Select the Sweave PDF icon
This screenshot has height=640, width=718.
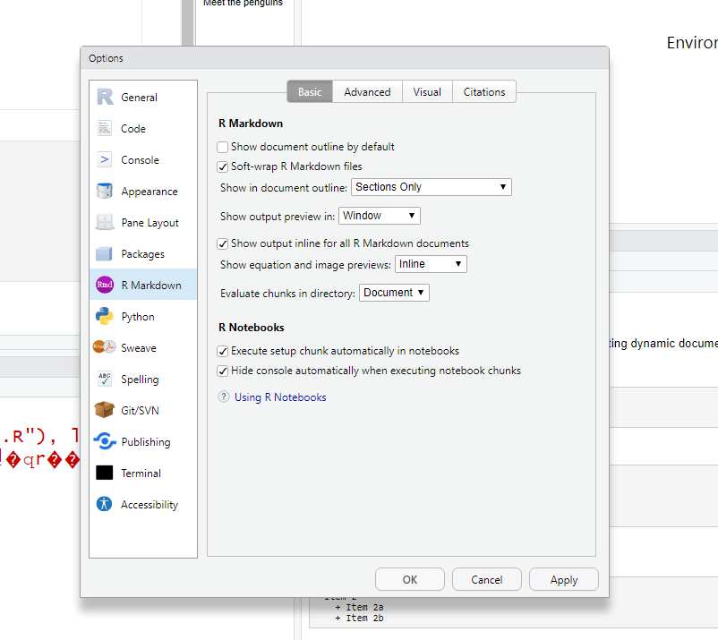pyautogui.click(x=105, y=347)
